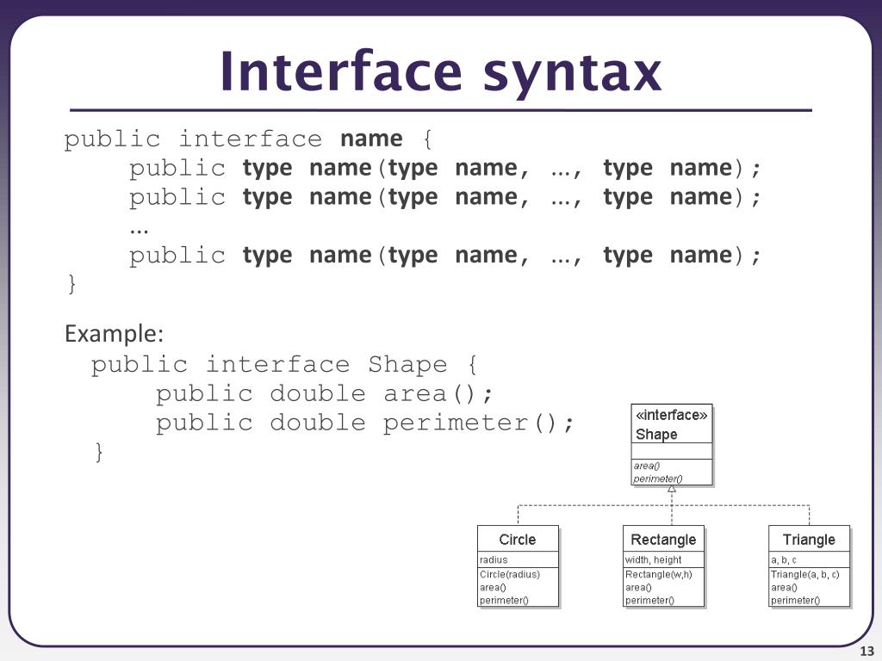Click 'area()' in the Rectangle box
This screenshot has width=882, height=661.
pyautogui.click(x=638, y=587)
